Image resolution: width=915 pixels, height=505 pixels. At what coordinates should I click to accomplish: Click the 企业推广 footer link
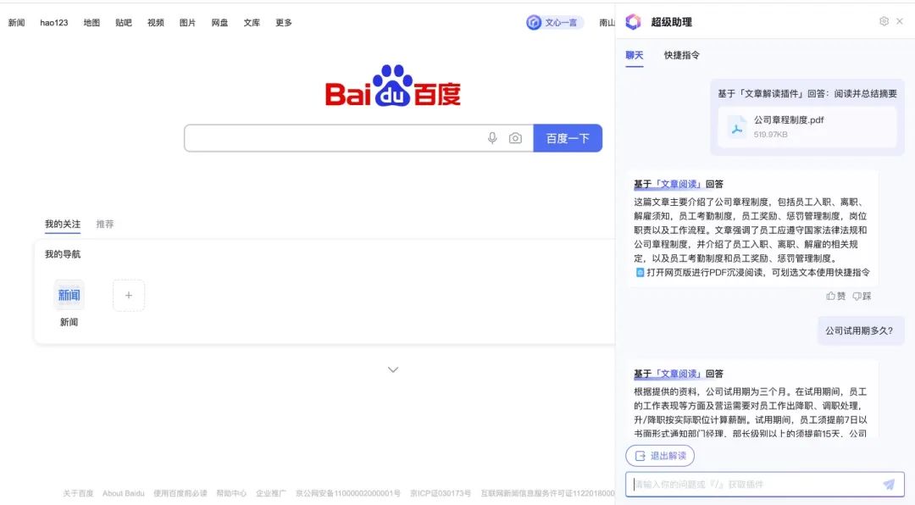271,493
